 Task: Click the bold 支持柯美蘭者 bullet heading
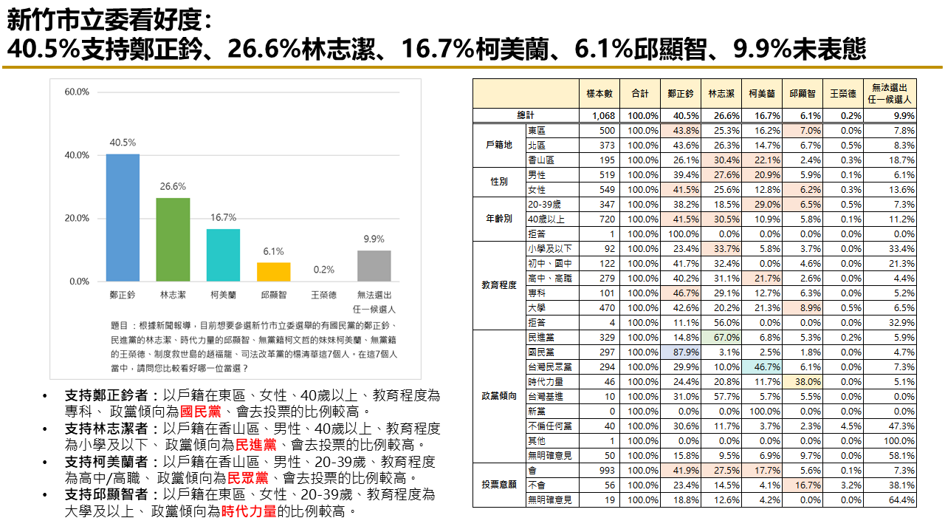tap(111, 462)
